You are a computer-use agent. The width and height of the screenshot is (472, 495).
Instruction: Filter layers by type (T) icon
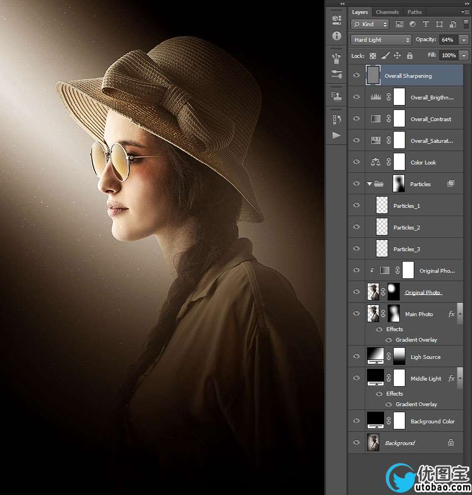click(x=426, y=24)
